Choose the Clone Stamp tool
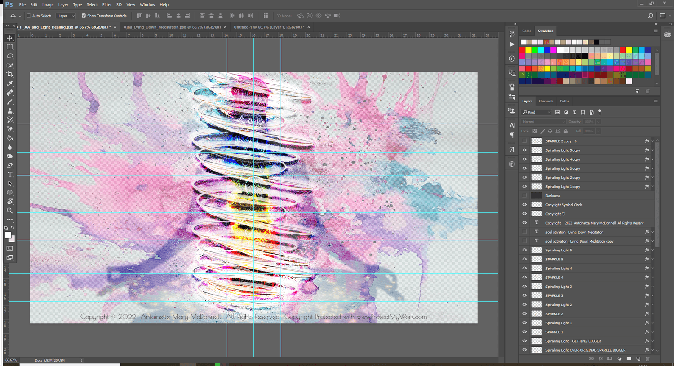 [10, 111]
